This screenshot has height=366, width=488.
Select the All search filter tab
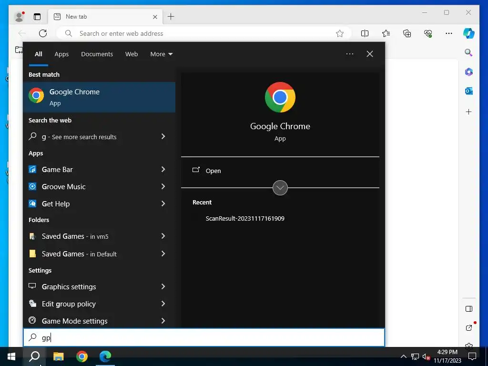tap(38, 54)
